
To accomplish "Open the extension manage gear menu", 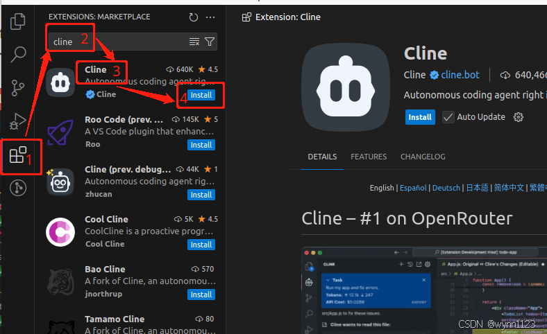I will (x=519, y=117).
